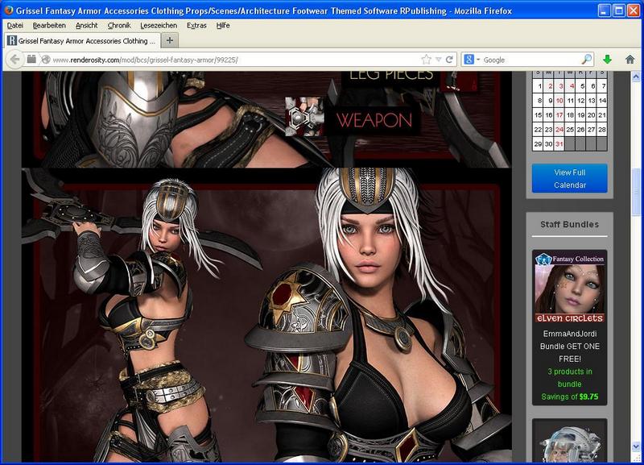Screen dimensions: 644x465
Task: Open Downloads with the green arrow
Action: pos(608,60)
